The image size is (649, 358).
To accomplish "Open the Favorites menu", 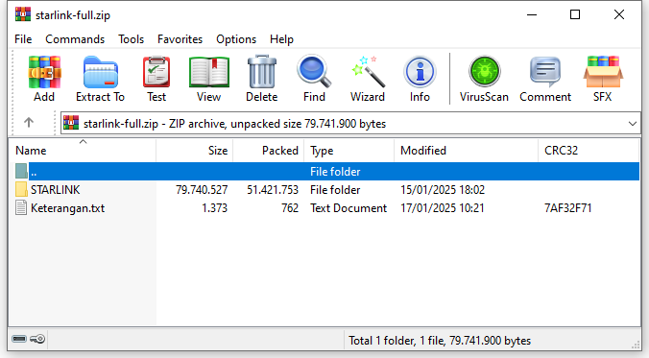I will (x=180, y=39).
